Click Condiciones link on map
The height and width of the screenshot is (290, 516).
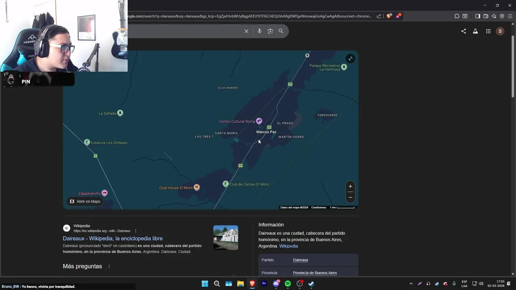[x=318, y=207]
